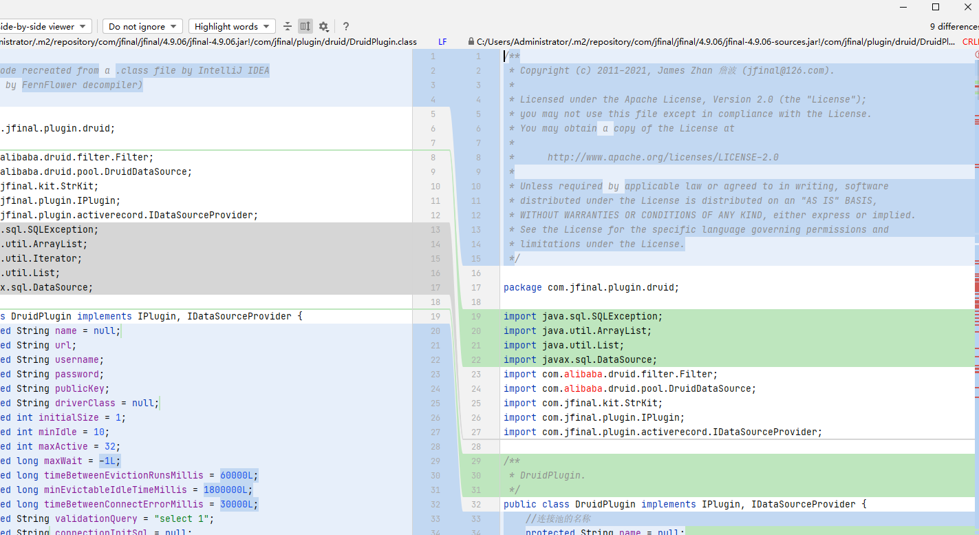Click .util.Iterator import line on left

tap(41, 258)
